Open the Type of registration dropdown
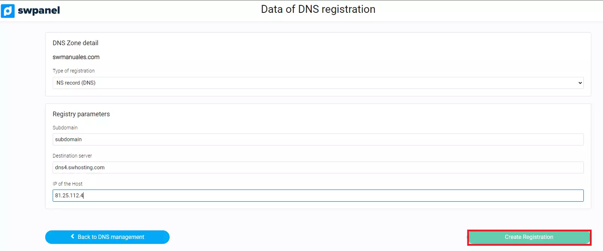 pyautogui.click(x=318, y=83)
